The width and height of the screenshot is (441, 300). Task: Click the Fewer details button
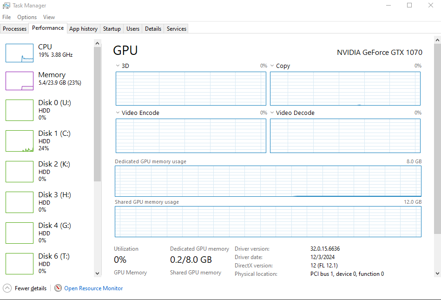pos(31,288)
